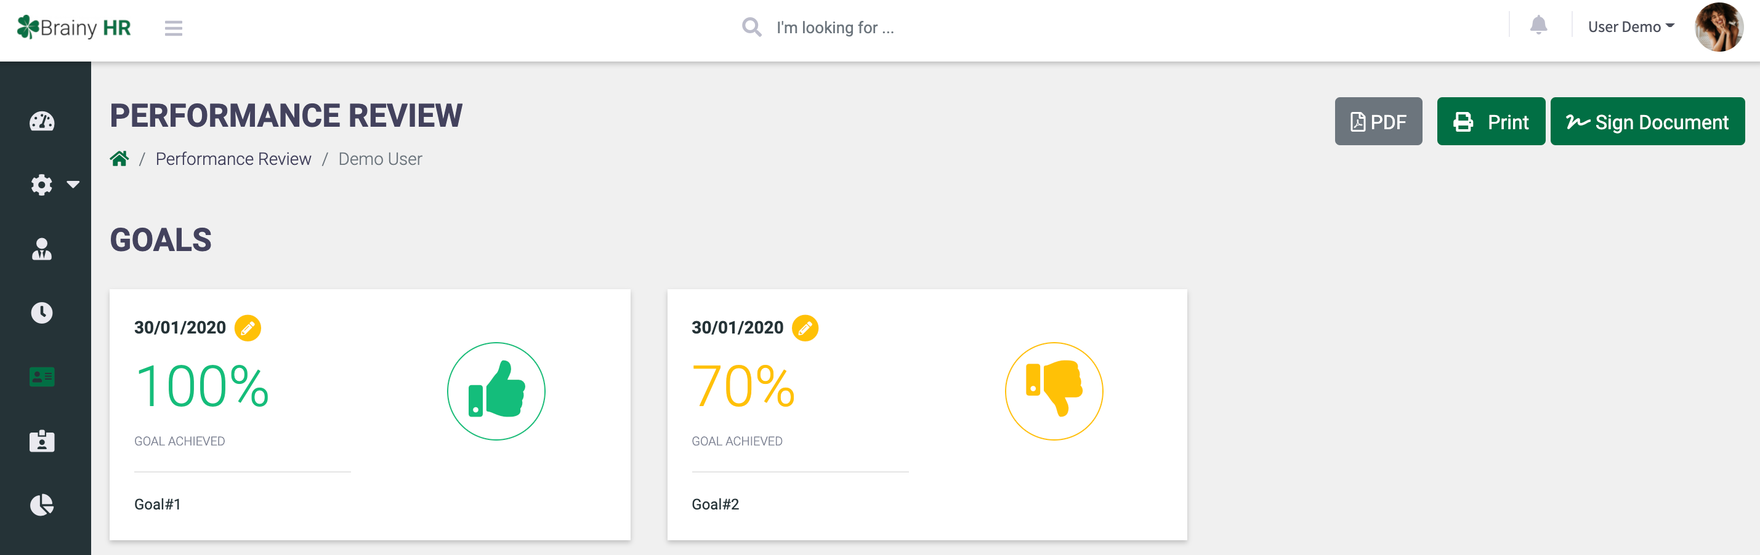Open the User Demo dropdown menu
This screenshot has width=1760, height=555.
click(x=1630, y=26)
